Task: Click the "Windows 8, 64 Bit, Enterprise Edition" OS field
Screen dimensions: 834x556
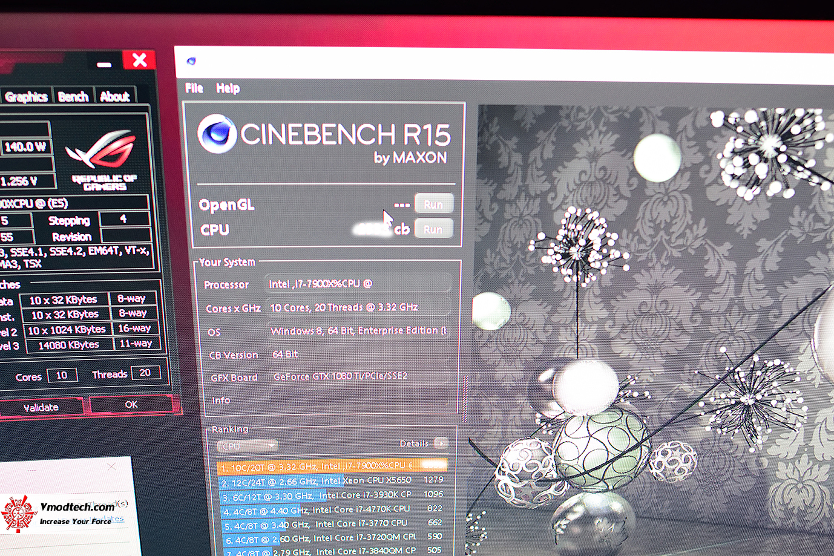Action: click(359, 330)
